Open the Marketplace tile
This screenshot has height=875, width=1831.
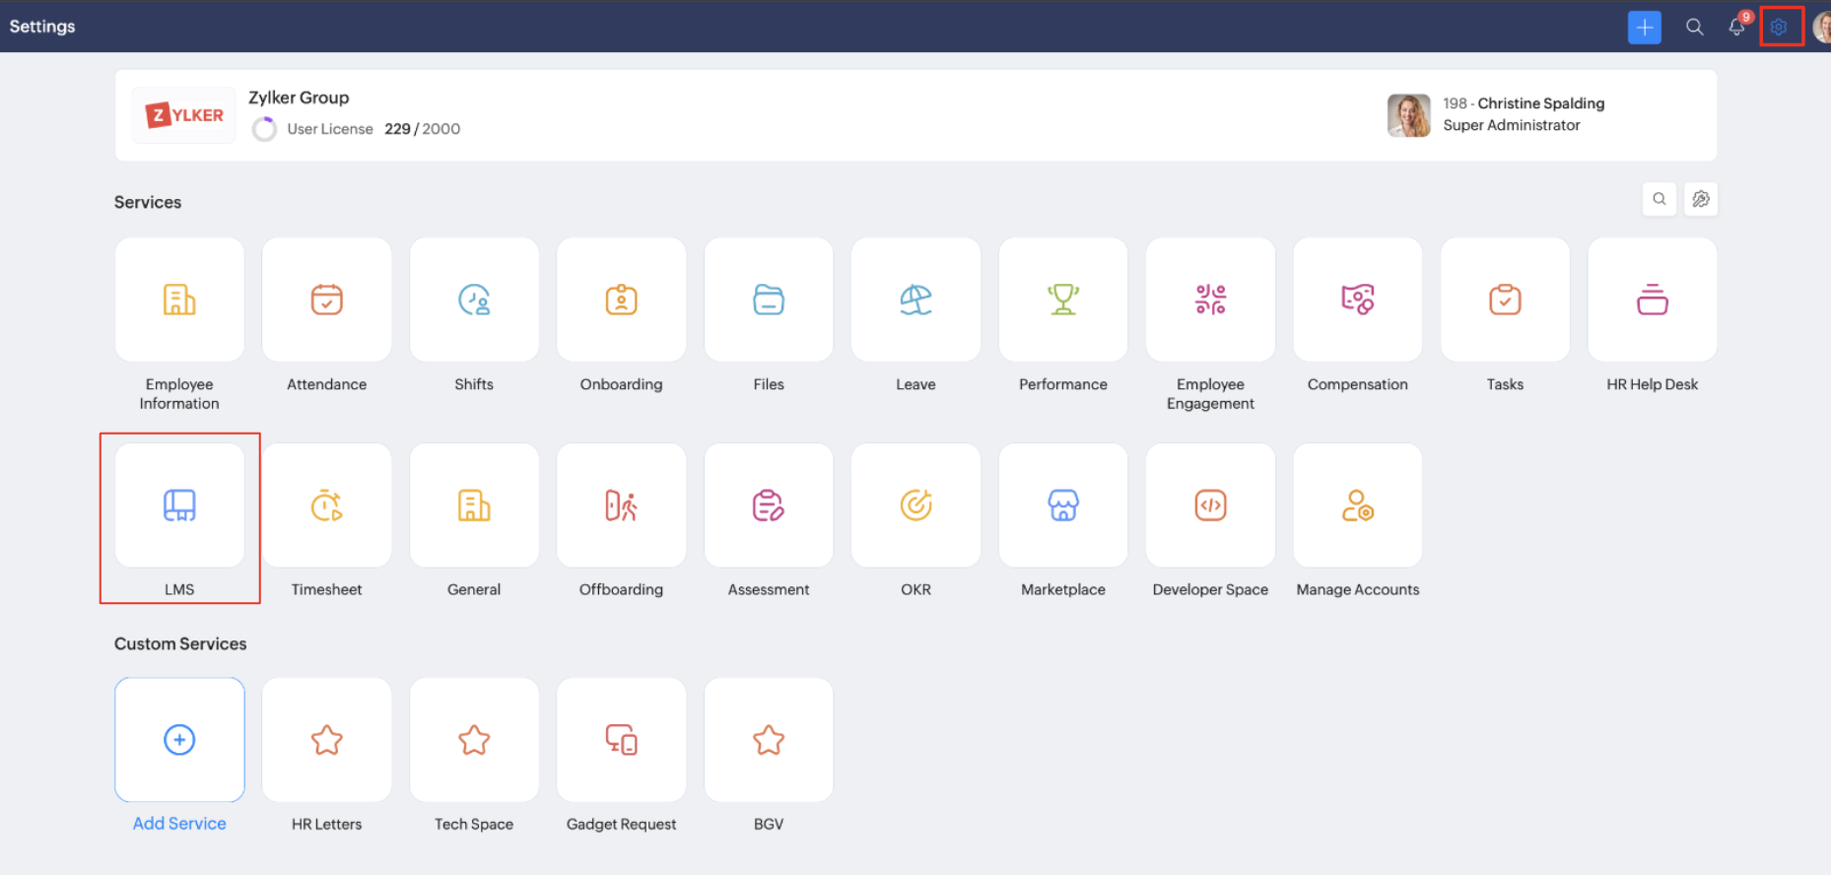click(1063, 505)
